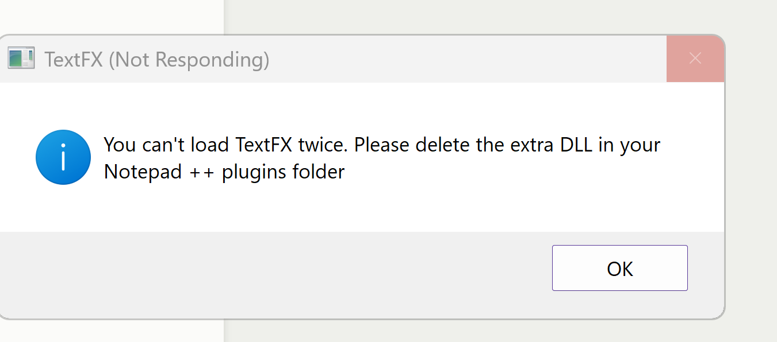Click the words "plugins folder" in the message

283,172
